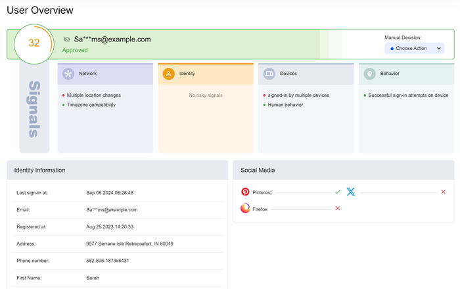Click the Identity Information panel header
The image size is (460, 289).
[x=118, y=171]
